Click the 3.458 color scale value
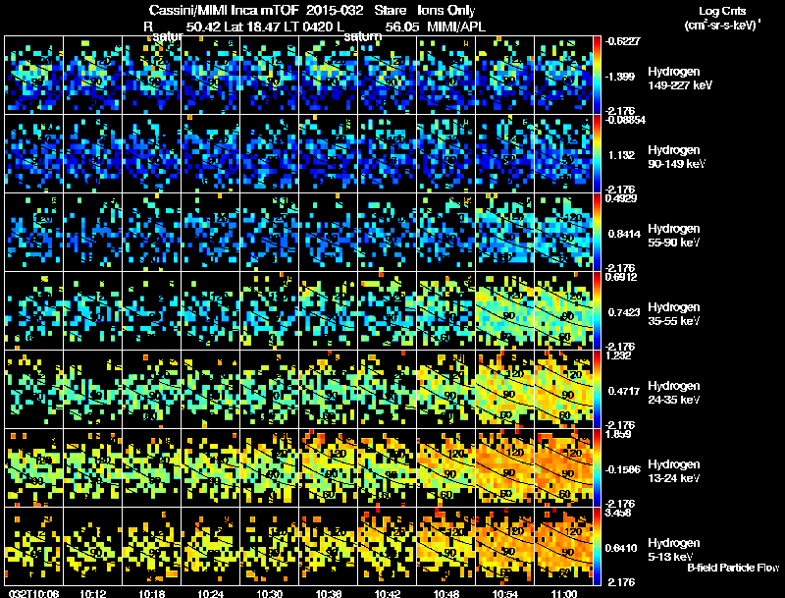This screenshot has height=598, width=785. (x=618, y=513)
